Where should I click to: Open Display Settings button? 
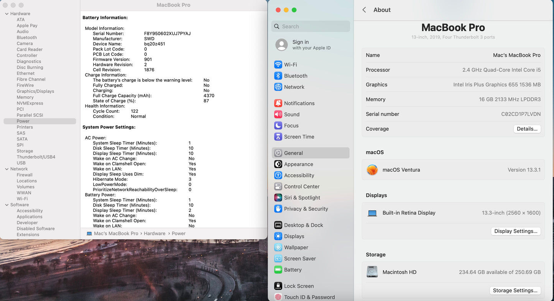click(515, 231)
